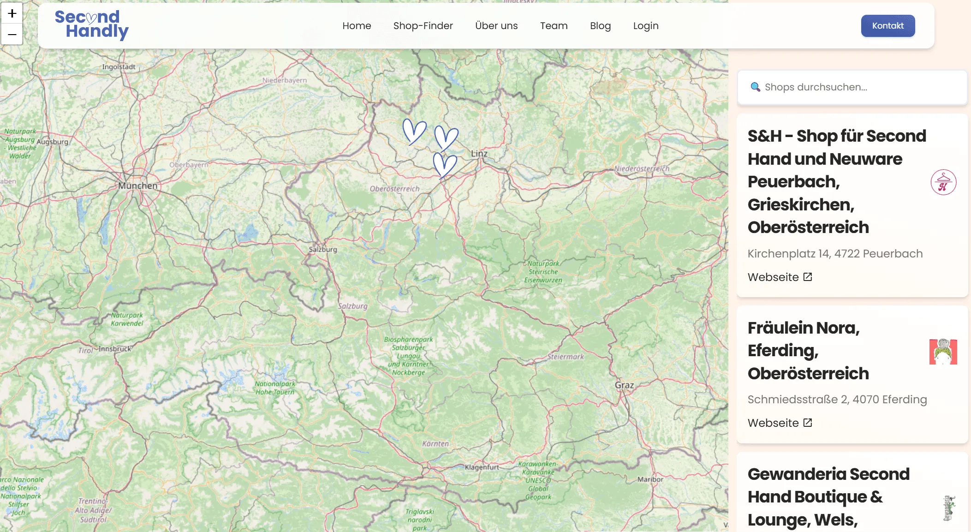Image resolution: width=971 pixels, height=532 pixels.
Task: Open the Team page
Action: click(x=554, y=26)
